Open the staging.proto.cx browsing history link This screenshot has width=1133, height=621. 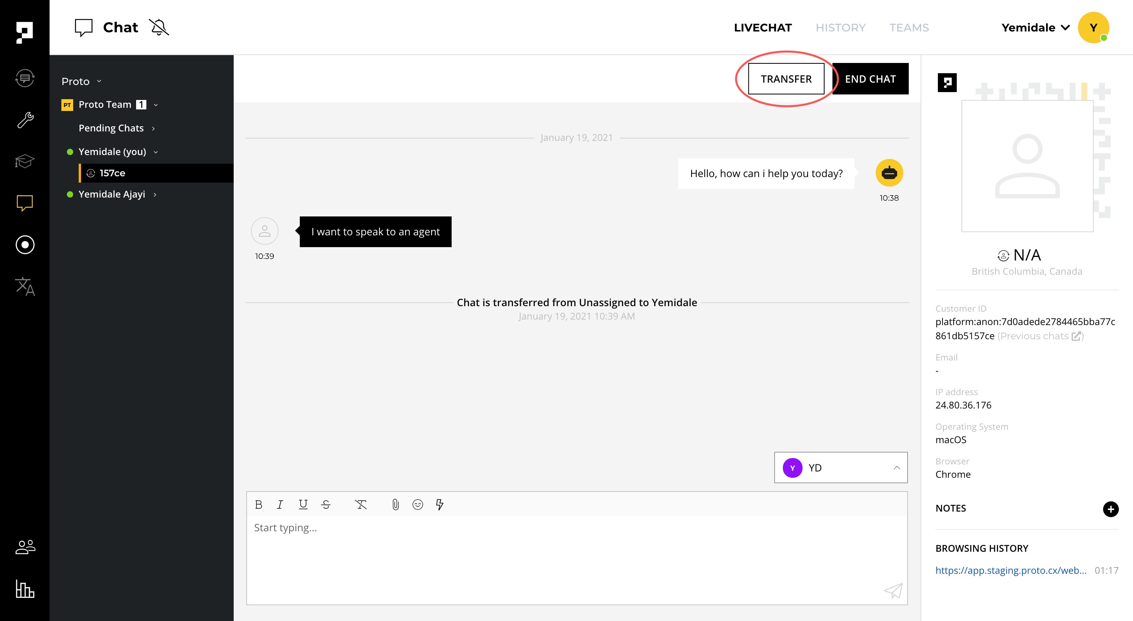1011,570
